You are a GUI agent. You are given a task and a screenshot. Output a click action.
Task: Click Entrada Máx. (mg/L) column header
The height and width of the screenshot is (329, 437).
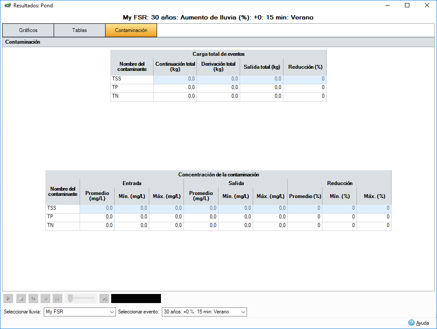click(x=167, y=196)
